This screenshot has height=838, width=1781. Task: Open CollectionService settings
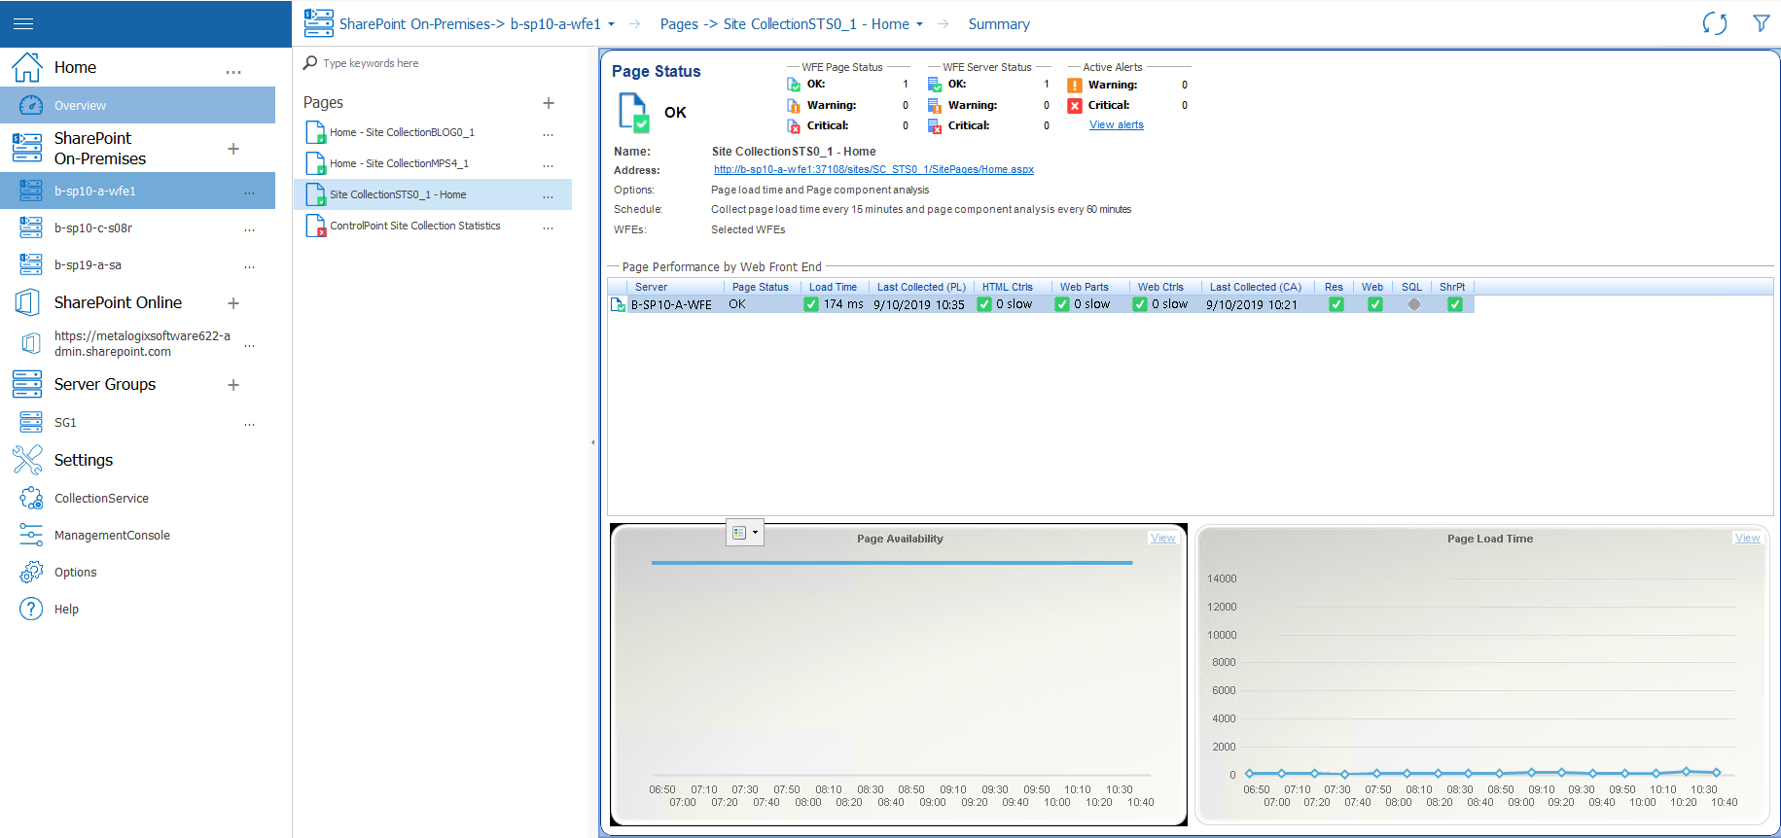pos(101,499)
